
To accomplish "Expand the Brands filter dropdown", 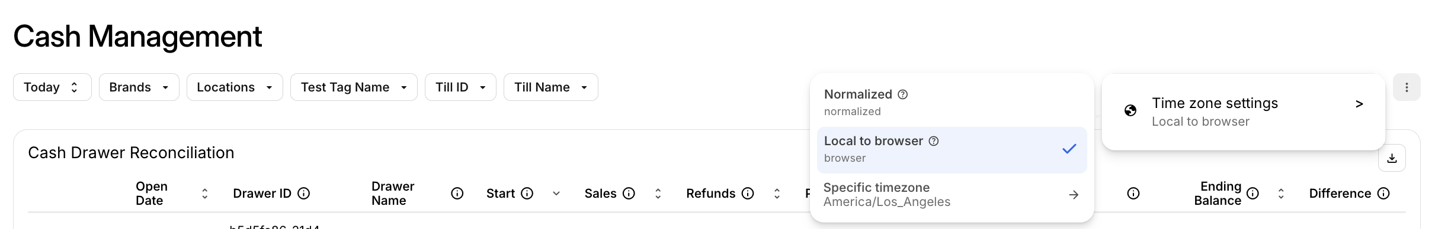I will click(139, 87).
